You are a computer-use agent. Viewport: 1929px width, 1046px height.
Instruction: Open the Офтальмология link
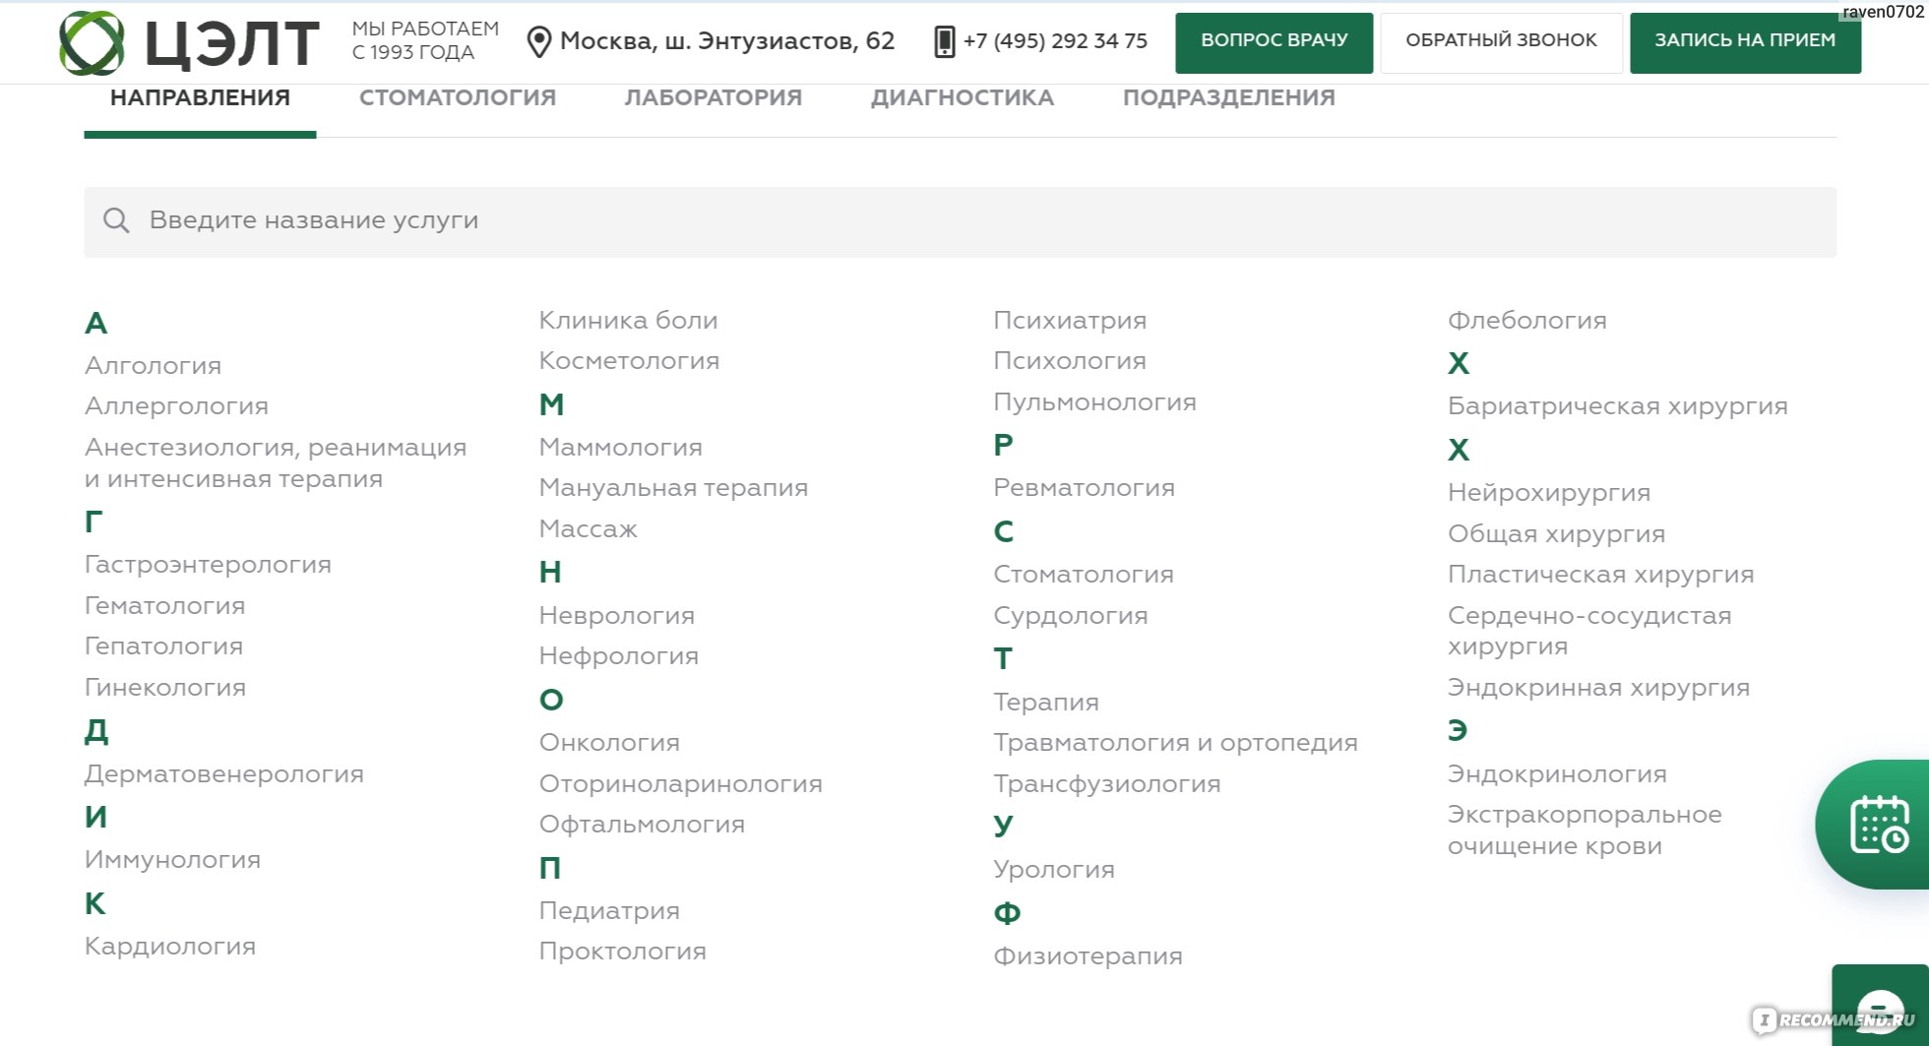pyautogui.click(x=642, y=825)
